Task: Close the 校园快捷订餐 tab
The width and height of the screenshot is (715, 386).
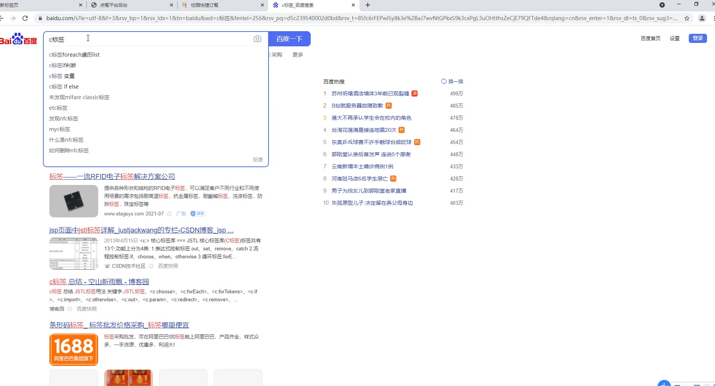Action: pyautogui.click(x=262, y=5)
